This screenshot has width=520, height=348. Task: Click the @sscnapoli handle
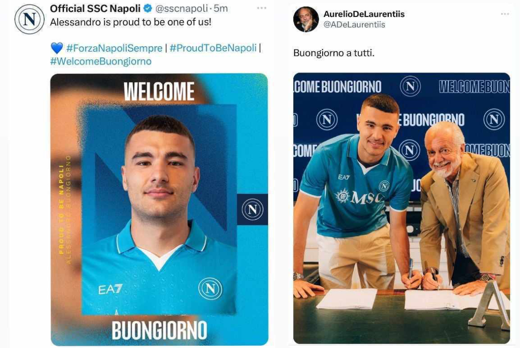[181, 8]
